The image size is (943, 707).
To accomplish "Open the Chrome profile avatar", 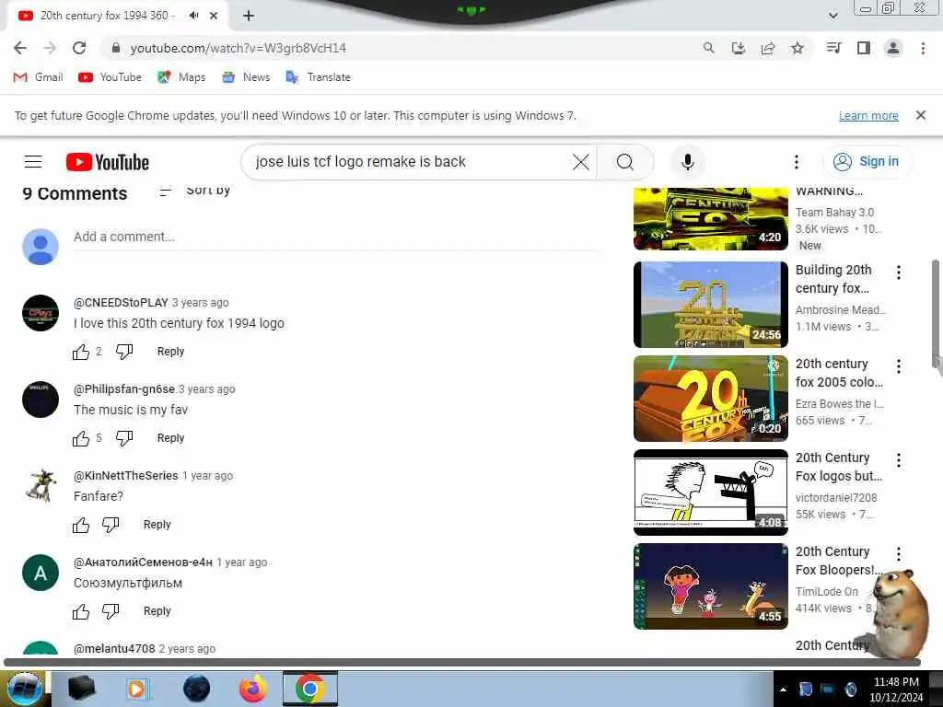I will pos(893,48).
